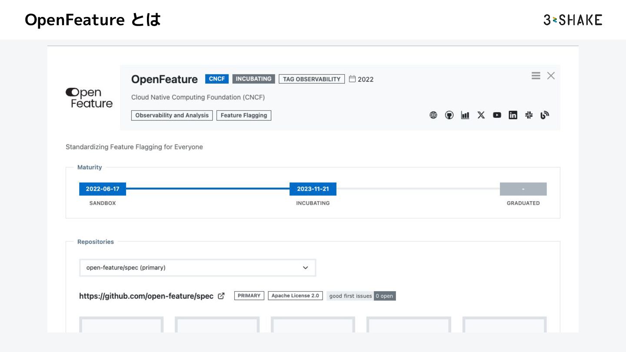Click the INCUBATING maturity label below timeline
The height and width of the screenshot is (352, 626).
pyautogui.click(x=313, y=203)
